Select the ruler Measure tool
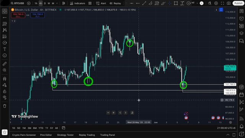 (x=5, y=64)
